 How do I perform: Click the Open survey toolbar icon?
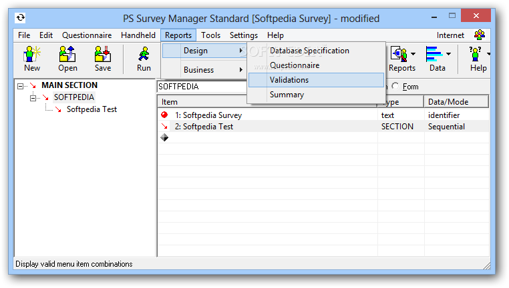point(67,54)
